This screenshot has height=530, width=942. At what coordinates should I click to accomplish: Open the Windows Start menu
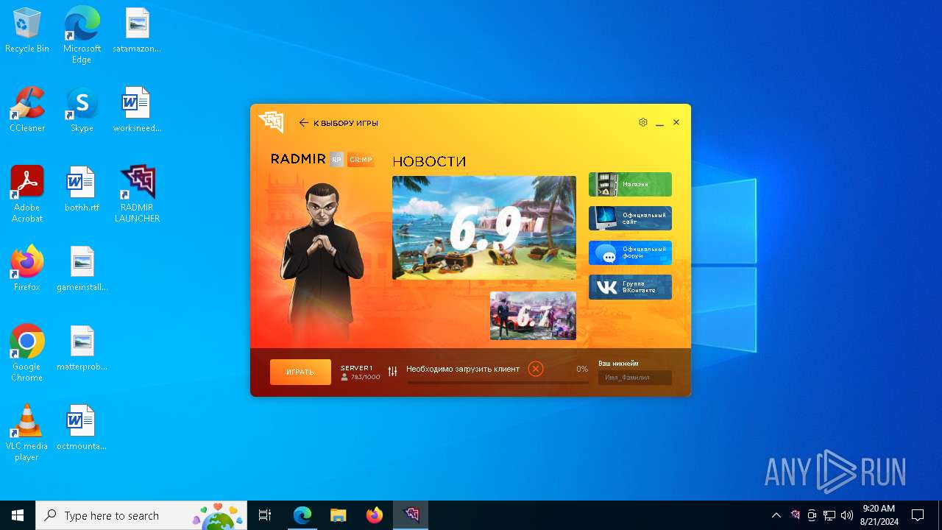coord(18,515)
